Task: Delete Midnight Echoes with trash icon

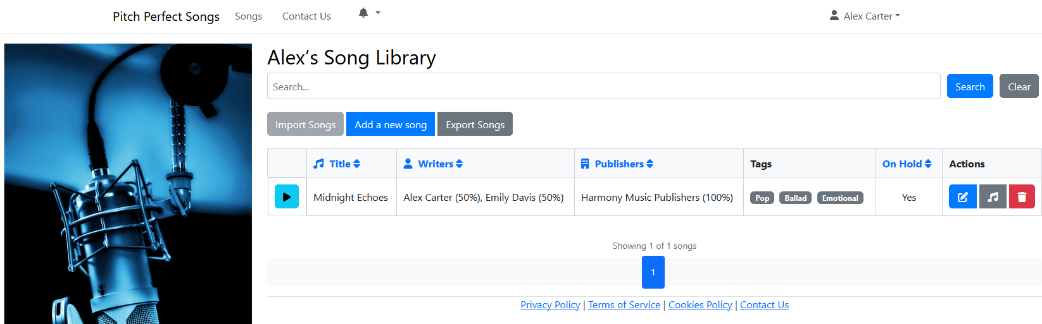Action: [1021, 197]
